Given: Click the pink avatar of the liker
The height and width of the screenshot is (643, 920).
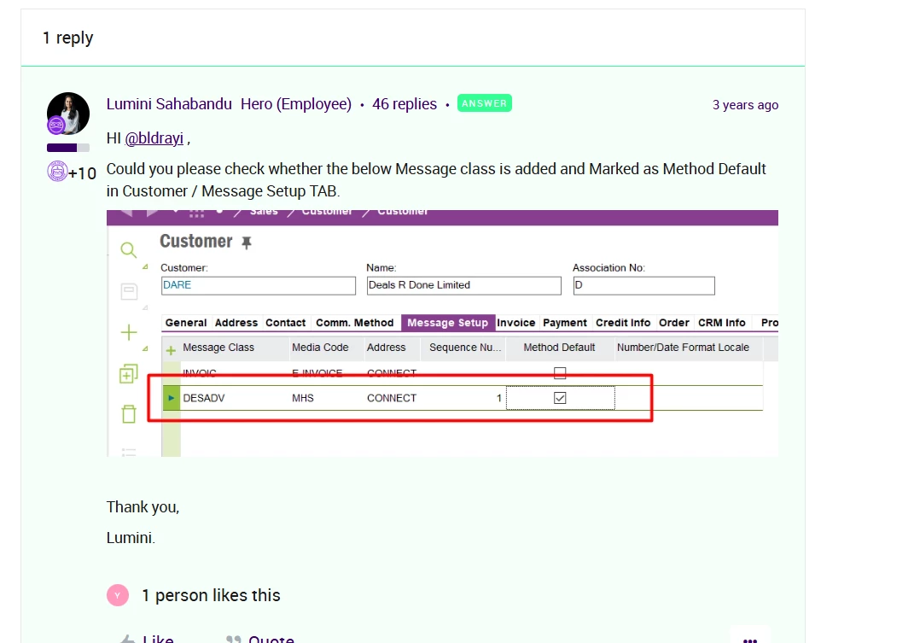Looking at the screenshot, I should pos(118,595).
